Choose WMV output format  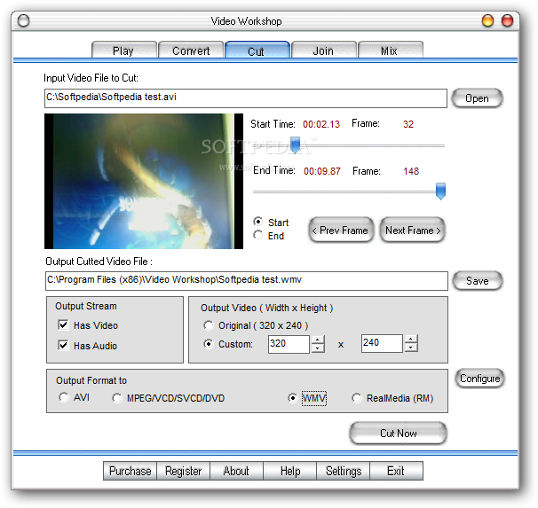pyautogui.click(x=293, y=398)
